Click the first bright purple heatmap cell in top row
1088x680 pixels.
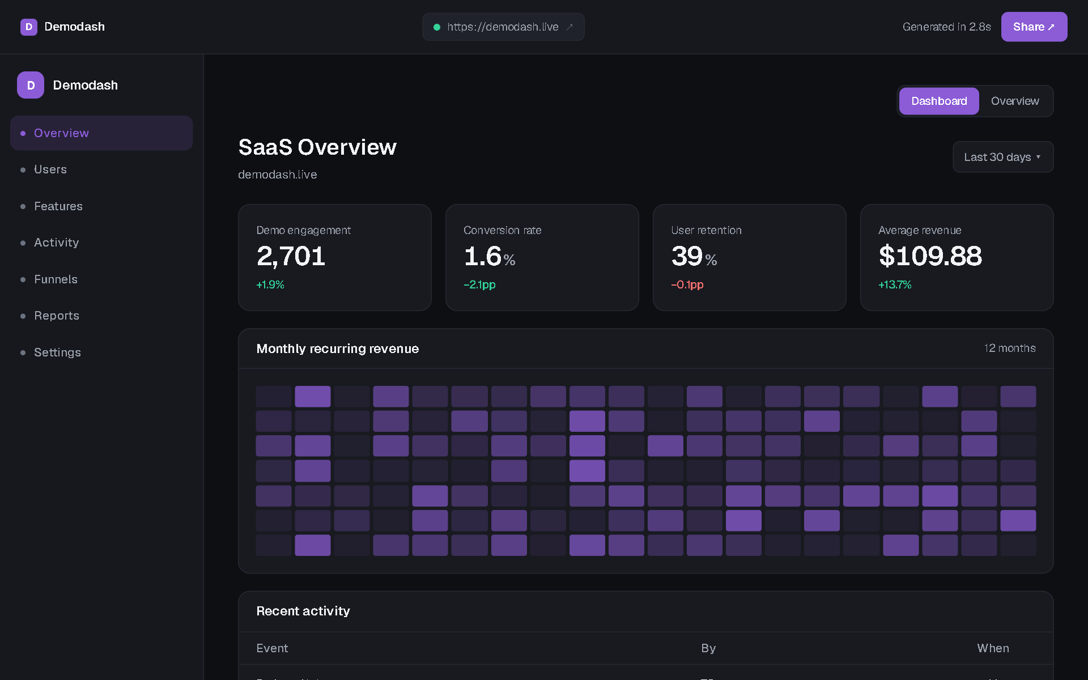pos(312,396)
